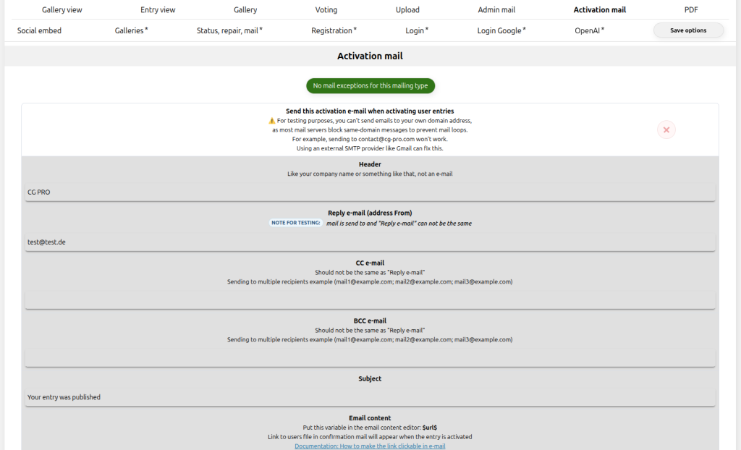Toggle the red X activation e-mail switch
Image resolution: width=741 pixels, height=450 pixels.
(666, 130)
